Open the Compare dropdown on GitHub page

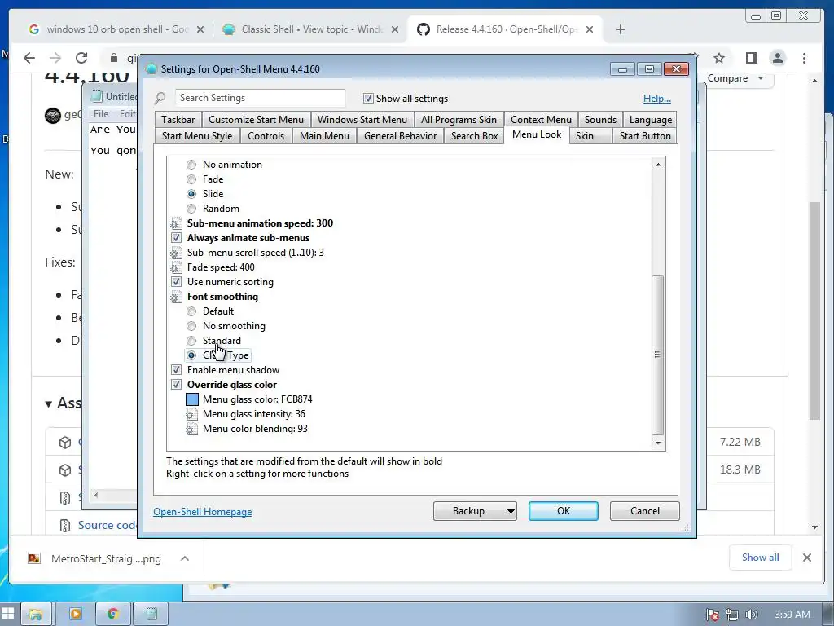coord(735,78)
